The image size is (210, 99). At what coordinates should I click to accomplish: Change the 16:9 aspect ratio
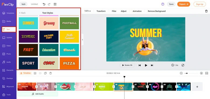point(23,4)
